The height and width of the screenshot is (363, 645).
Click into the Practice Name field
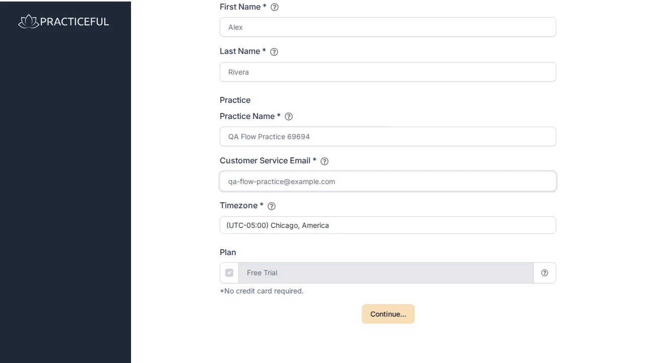[x=388, y=137]
